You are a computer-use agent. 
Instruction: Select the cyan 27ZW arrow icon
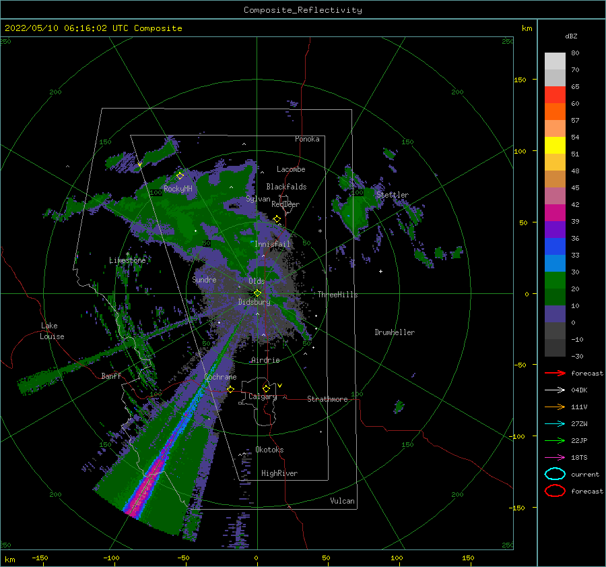(x=555, y=424)
